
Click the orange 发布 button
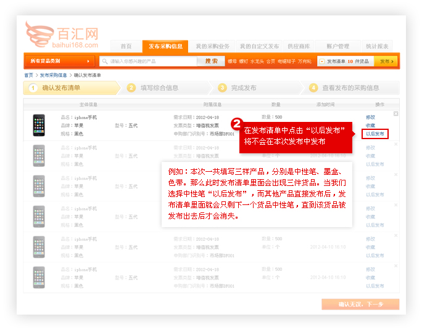(x=386, y=62)
